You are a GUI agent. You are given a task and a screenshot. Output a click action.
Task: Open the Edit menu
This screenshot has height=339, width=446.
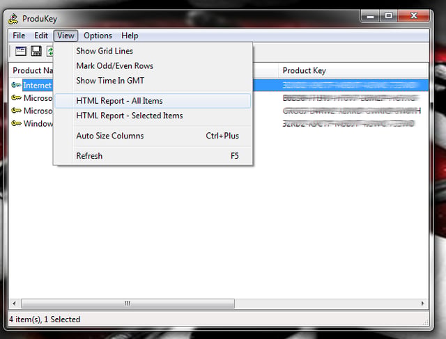pos(41,36)
